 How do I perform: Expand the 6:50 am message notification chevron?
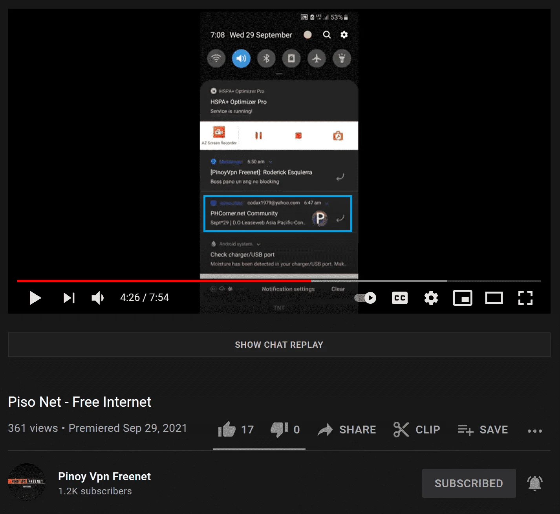[270, 162]
